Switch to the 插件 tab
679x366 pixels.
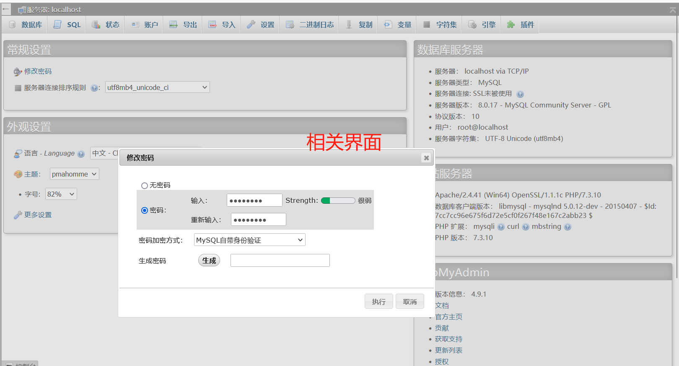tap(521, 25)
